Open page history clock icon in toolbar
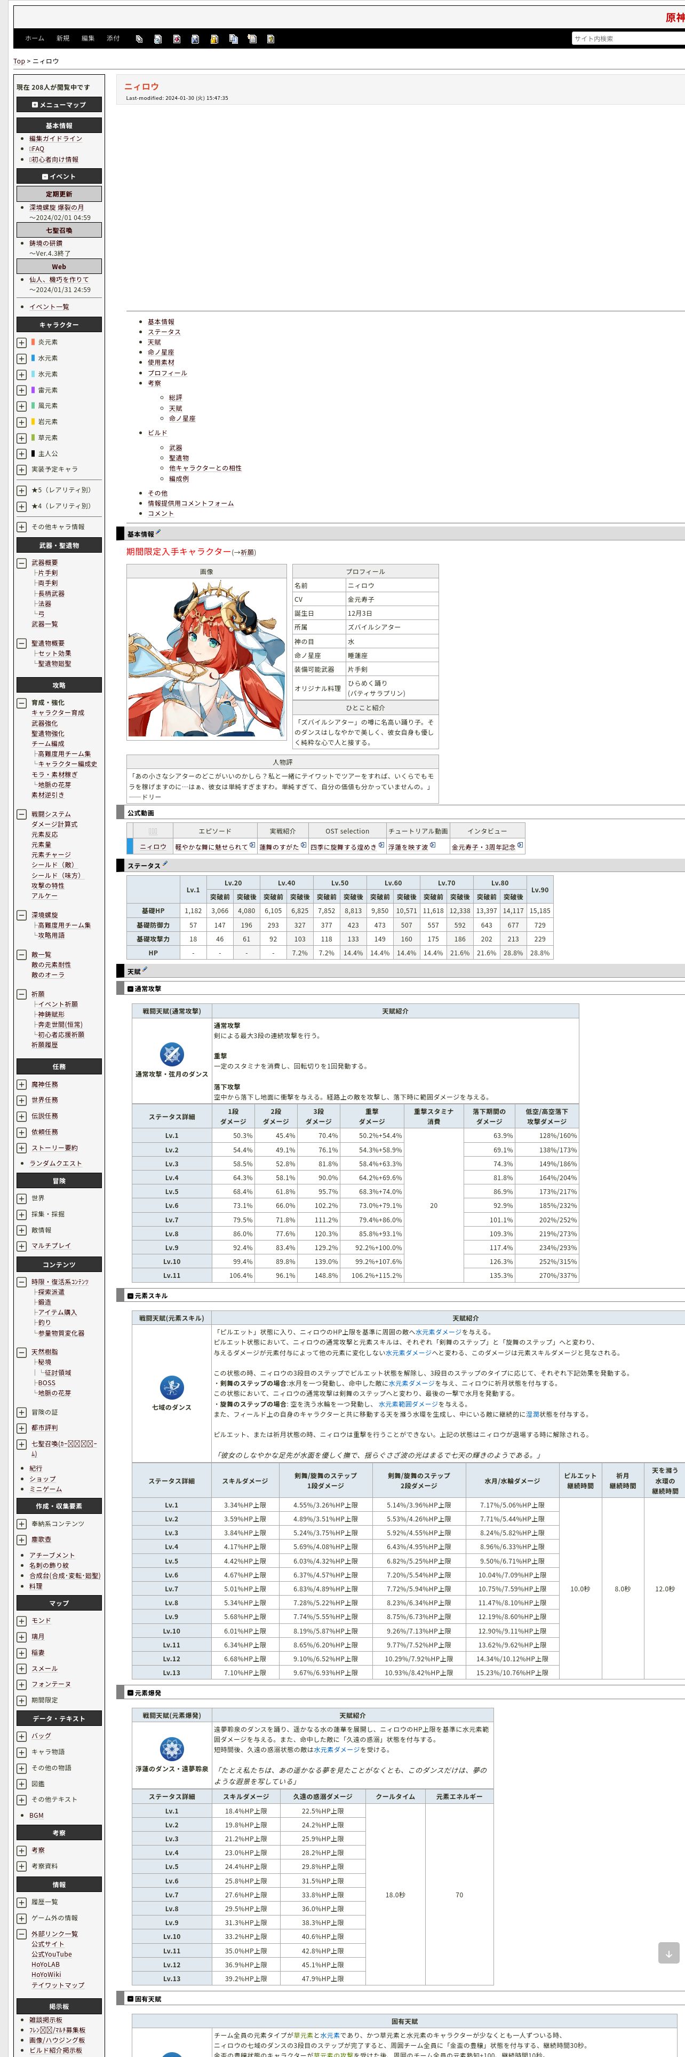685x2057 pixels. (x=158, y=38)
